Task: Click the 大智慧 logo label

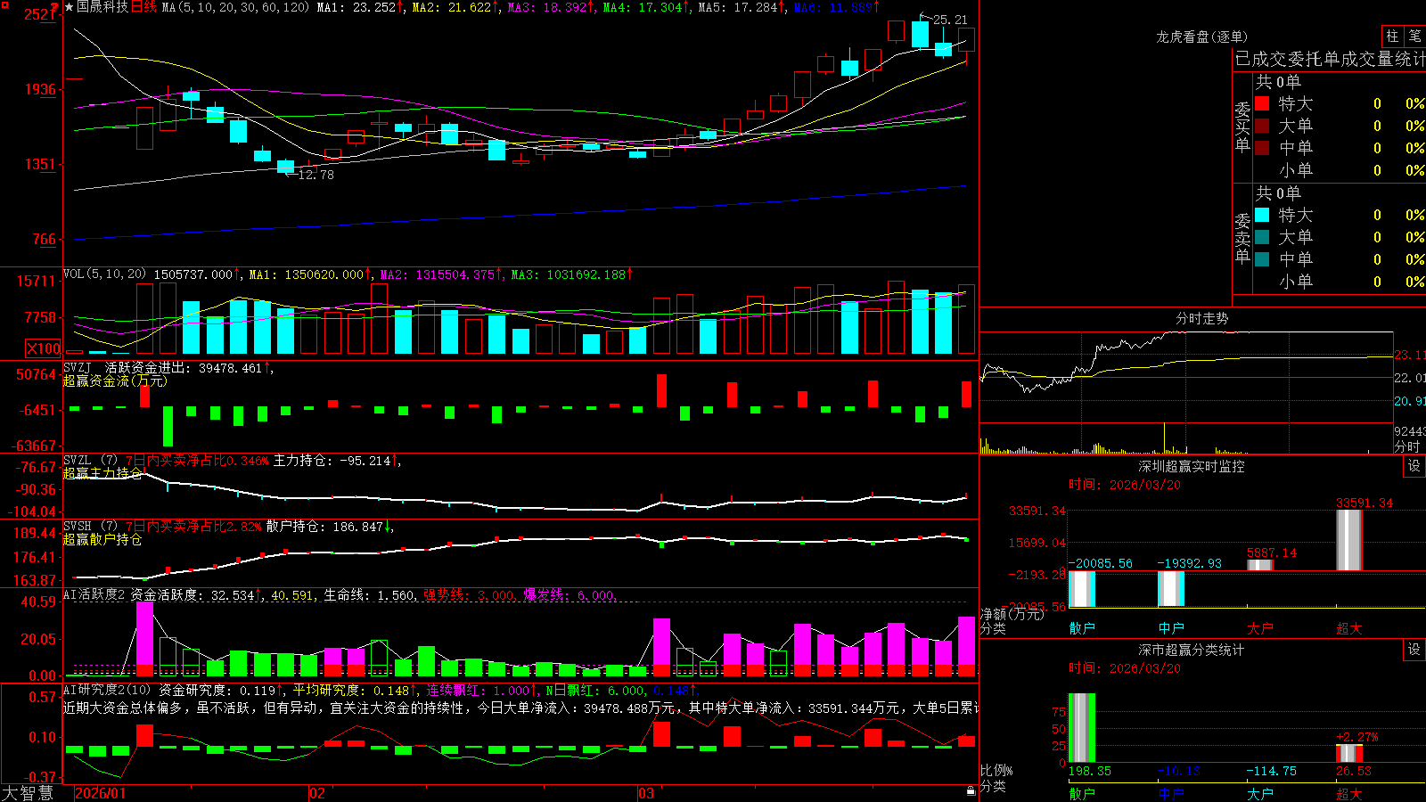Action: tap(28, 792)
